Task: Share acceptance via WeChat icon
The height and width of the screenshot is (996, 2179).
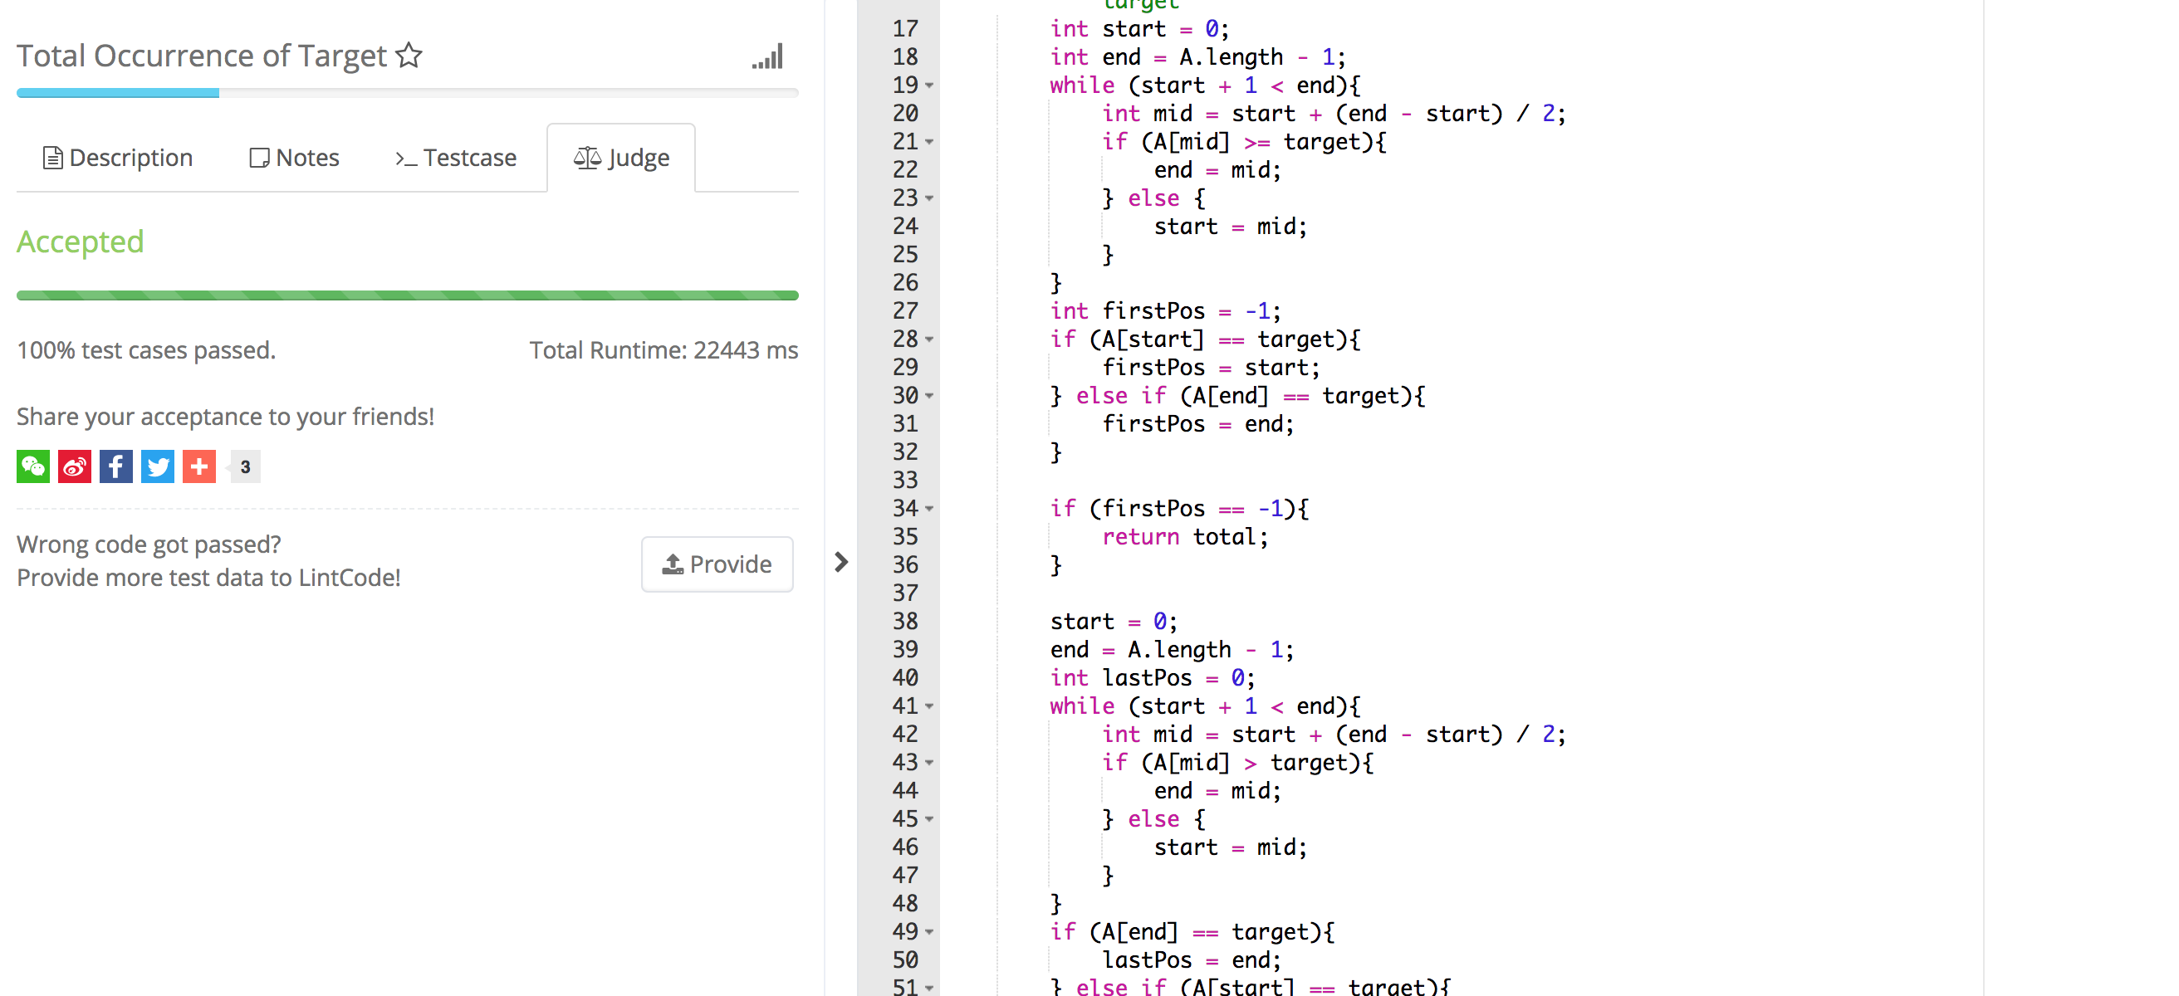Action: tap(33, 466)
